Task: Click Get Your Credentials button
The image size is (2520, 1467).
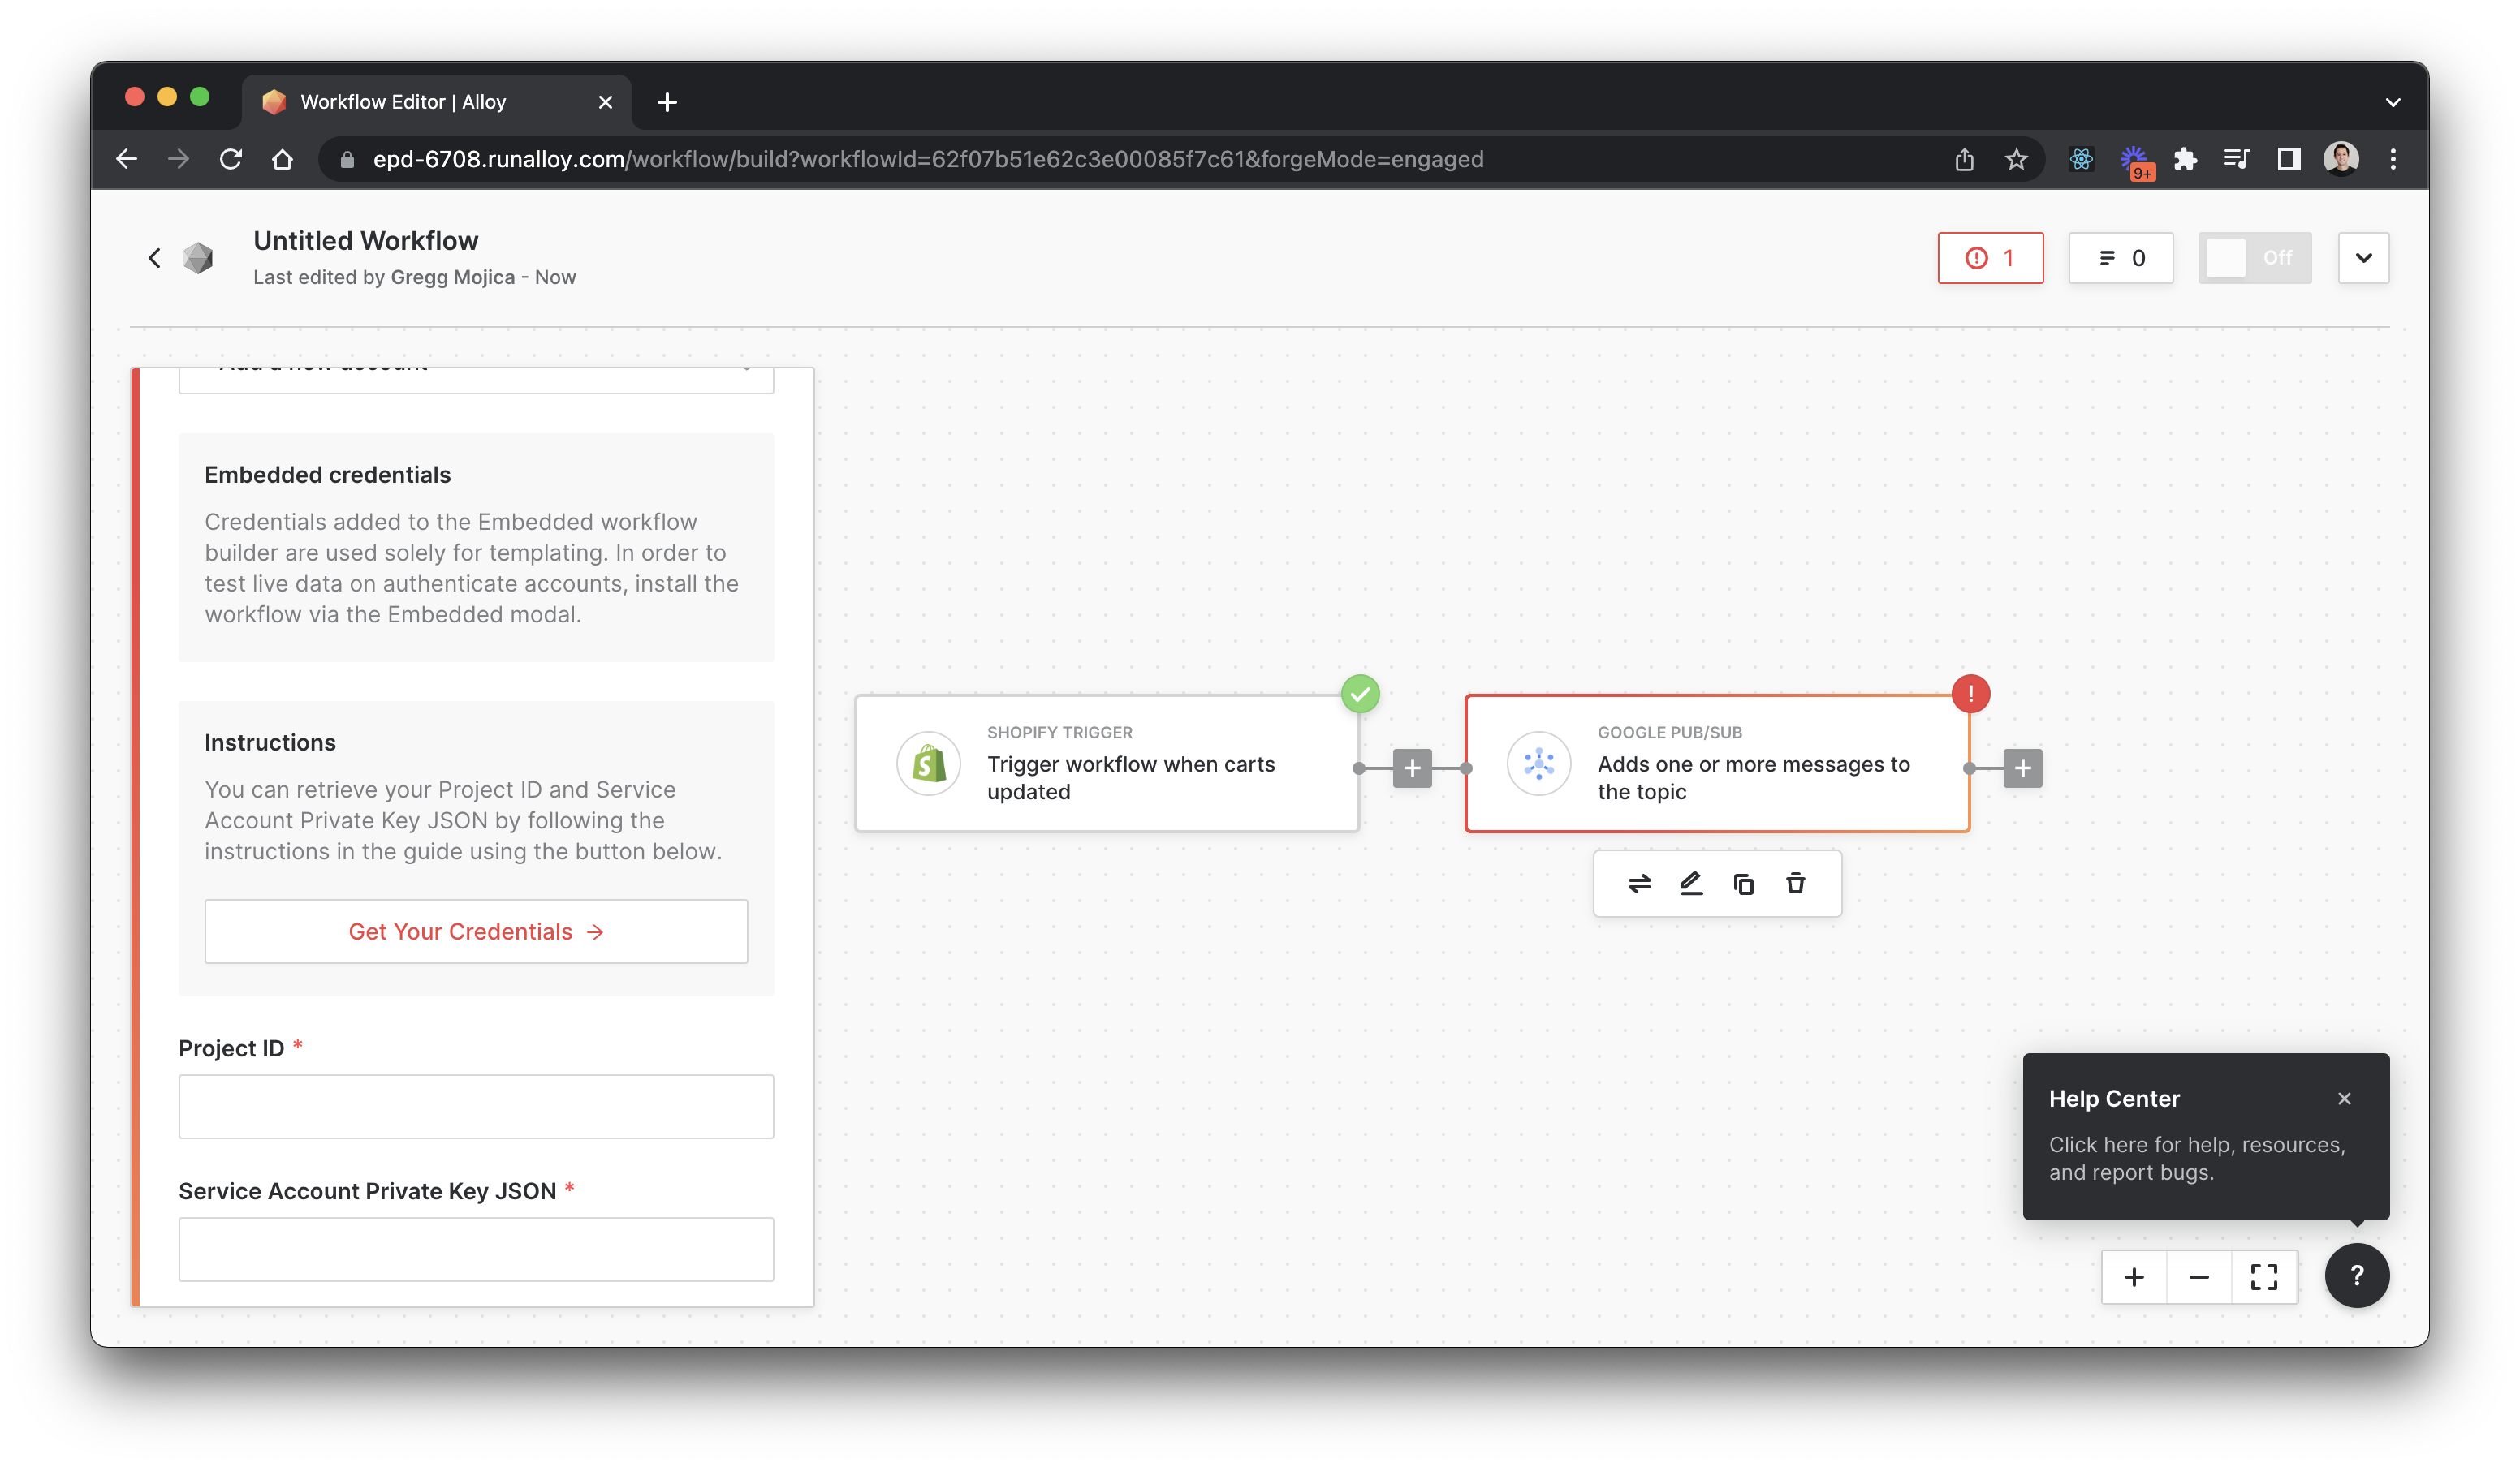Action: (x=476, y=931)
